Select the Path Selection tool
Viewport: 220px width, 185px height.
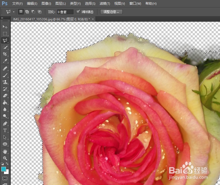tap(5, 137)
